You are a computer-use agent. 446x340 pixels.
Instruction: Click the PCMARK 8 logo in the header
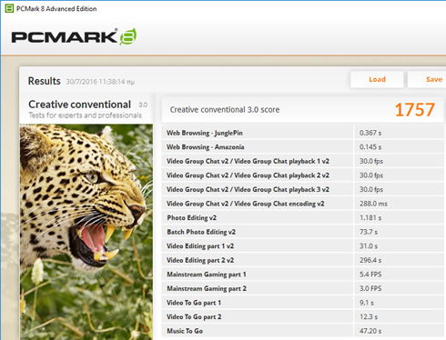tap(74, 36)
